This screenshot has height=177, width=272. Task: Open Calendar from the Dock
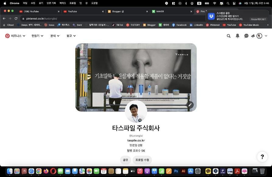[x=104, y=171]
